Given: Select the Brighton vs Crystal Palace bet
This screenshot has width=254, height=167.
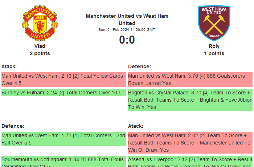Looking at the screenshot, I should (190, 100).
